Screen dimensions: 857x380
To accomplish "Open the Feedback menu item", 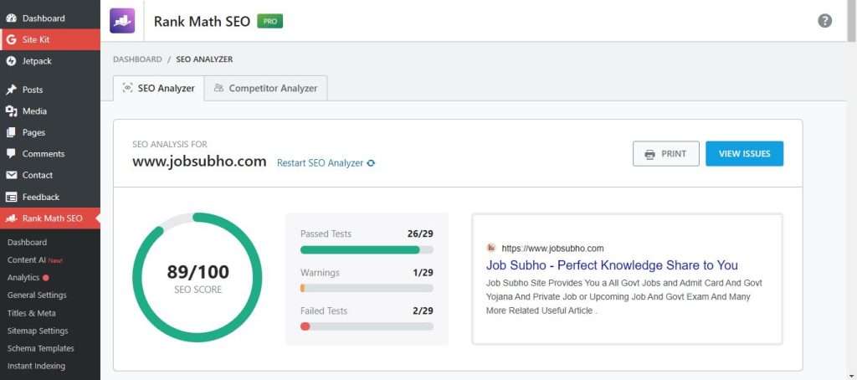I will click(50, 197).
